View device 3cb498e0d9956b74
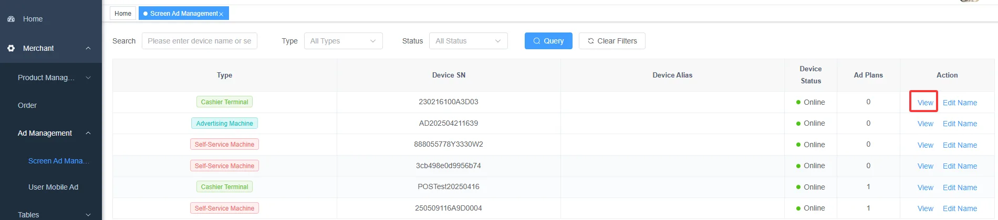Screen dimensions: 998x220 pyautogui.click(x=925, y=166)
